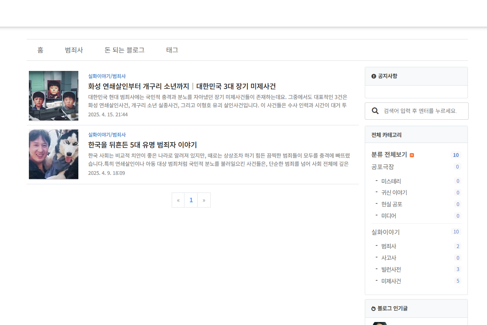Select the 미스테리 subcategory
Image resolution: width=487 pixels, height=325 pixels.
391,181
